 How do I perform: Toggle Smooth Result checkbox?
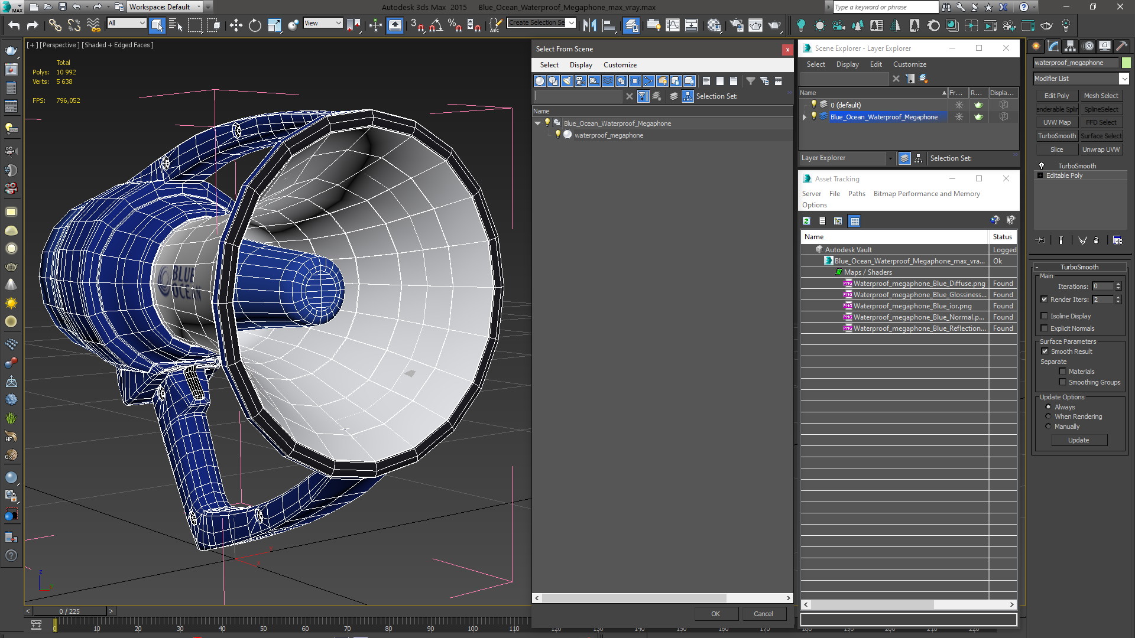pos(1045,351)
